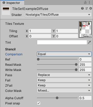Open the material presets sliders icon

click(x=87, y=8)
